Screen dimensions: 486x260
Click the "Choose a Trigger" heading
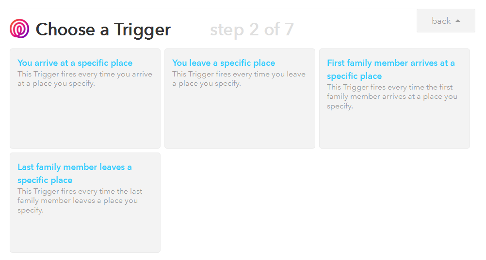pos(103,30)
